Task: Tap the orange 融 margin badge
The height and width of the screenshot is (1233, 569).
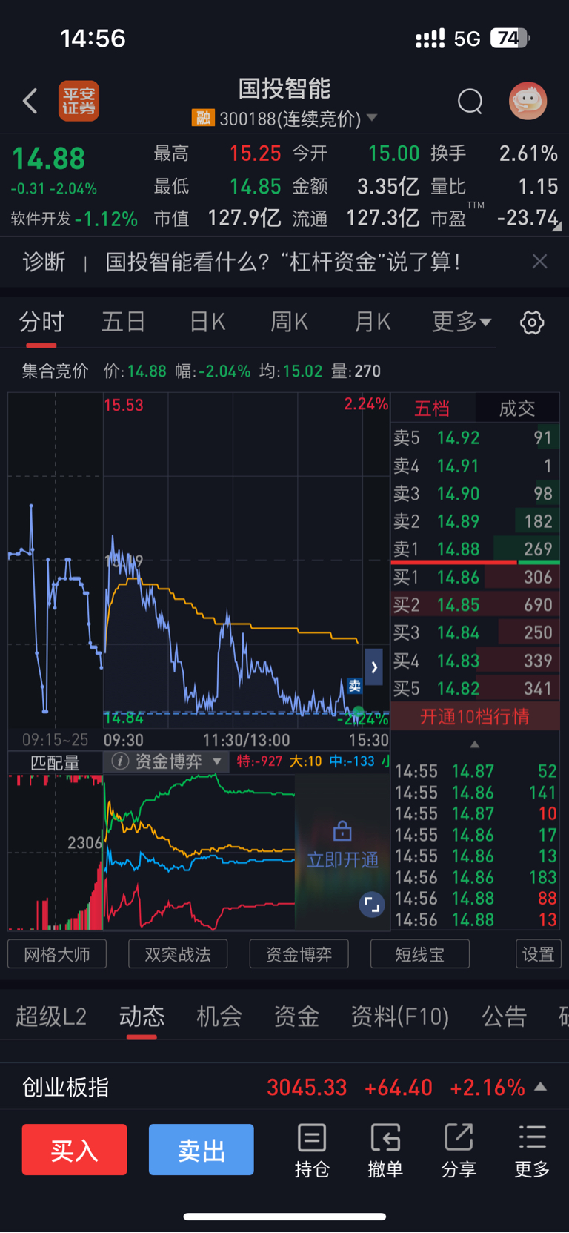Action: pyautogui.click(x=202, y=118)
